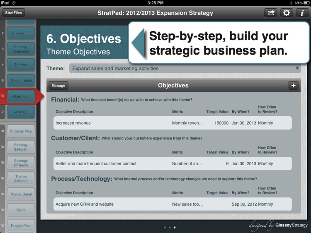Viewport: 311px width, 233px height.
Task: Tap the third page indicator dot
Action: 175,228
